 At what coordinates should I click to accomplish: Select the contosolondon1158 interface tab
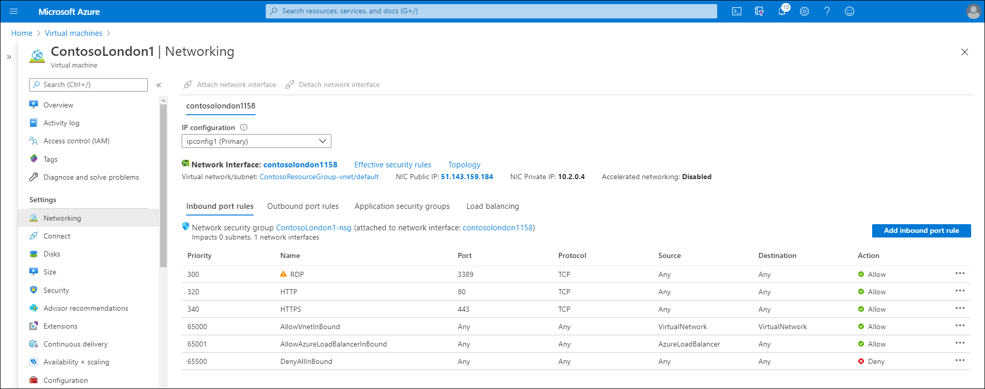tap(221, 106)
